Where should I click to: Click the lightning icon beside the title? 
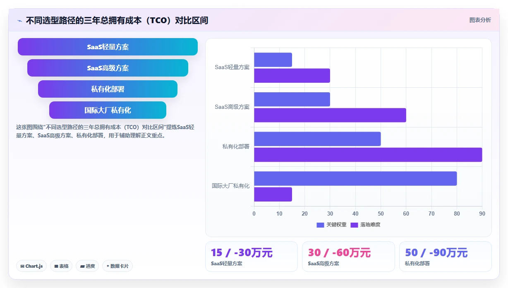[19, 20]
